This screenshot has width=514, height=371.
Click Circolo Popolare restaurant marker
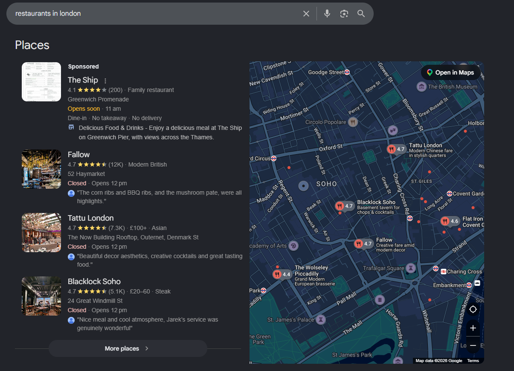pos(352,123)
